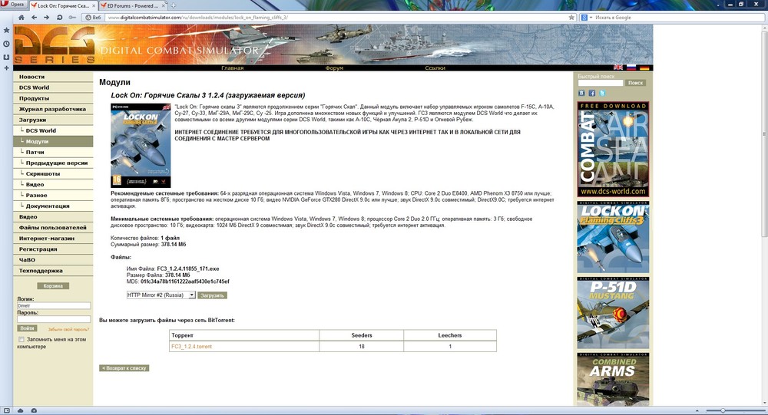Select the Модули submenu item
Viewport: 768px width, 415px height.
tap(54, 141)
